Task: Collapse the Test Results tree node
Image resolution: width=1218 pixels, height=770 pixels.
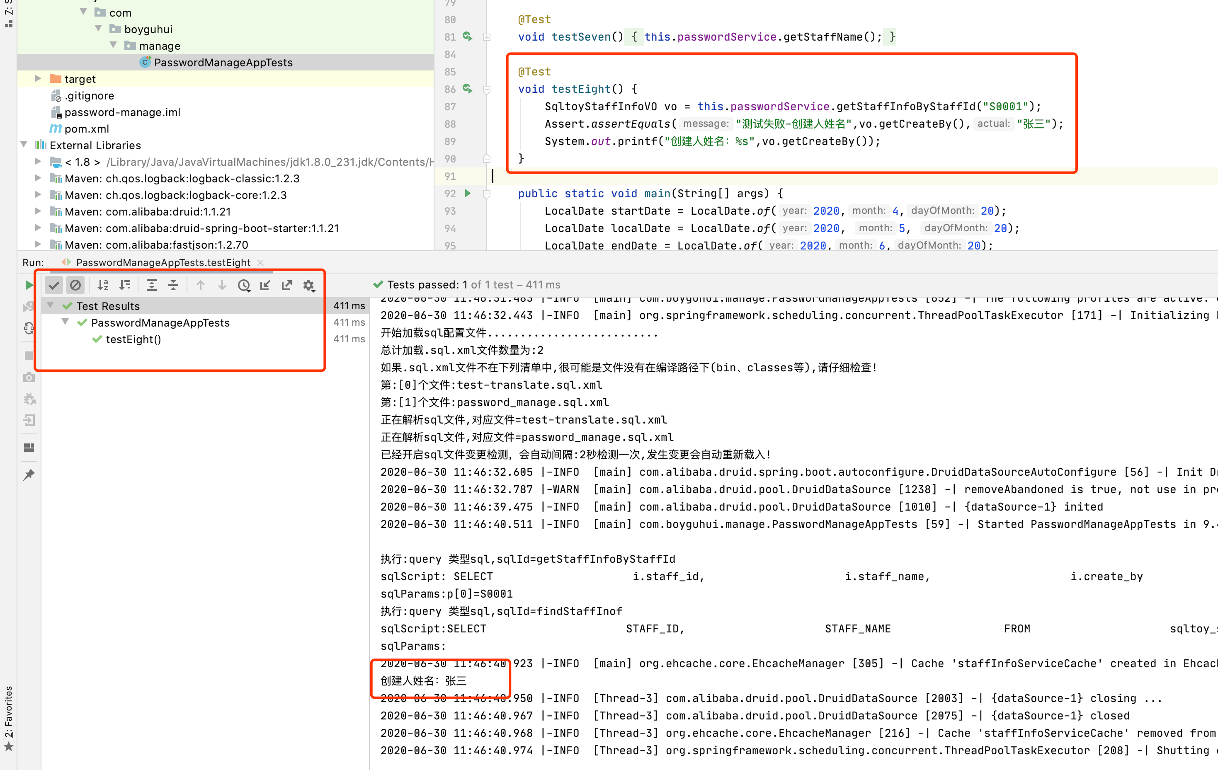Action: coord(50,305)
